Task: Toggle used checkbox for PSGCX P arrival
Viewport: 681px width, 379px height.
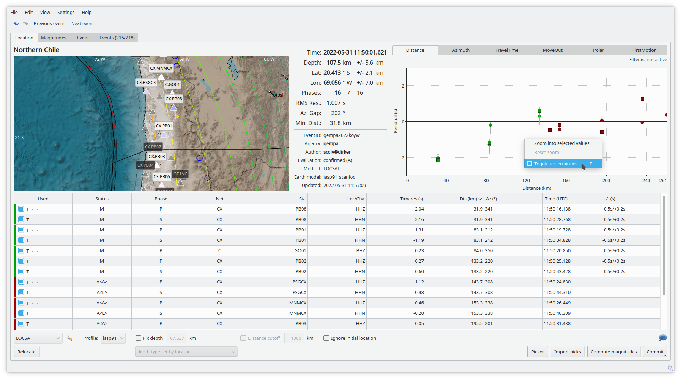Action: click(x=21, y=282)
